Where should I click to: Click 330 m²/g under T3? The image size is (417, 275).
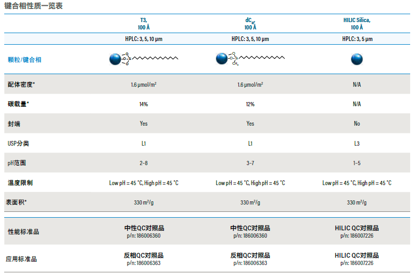coord(143,202)
